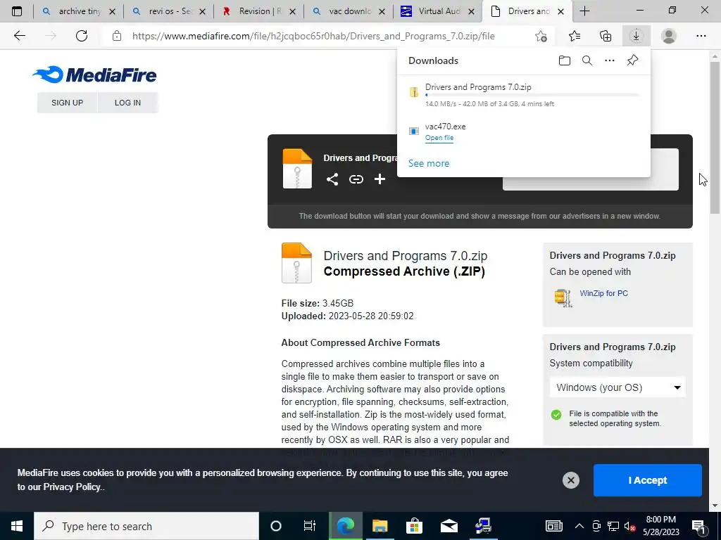721x540 pixels.
Task: View site information via the lock icon
Action: pos(117,36)
